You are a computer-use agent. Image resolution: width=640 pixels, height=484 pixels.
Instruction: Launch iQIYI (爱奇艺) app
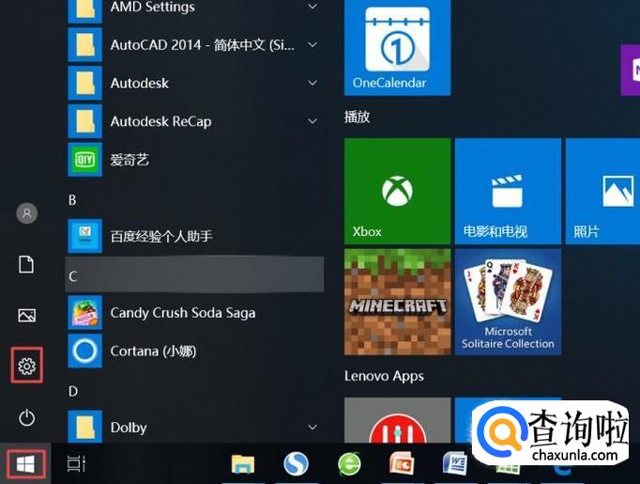[196, 160]
